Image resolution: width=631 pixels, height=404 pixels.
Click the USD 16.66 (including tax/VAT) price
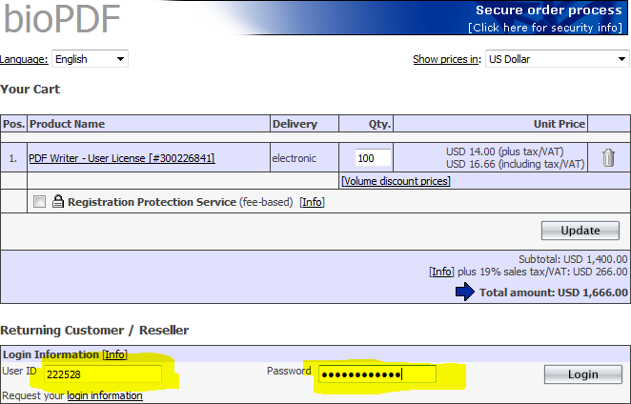pos(515,164)
